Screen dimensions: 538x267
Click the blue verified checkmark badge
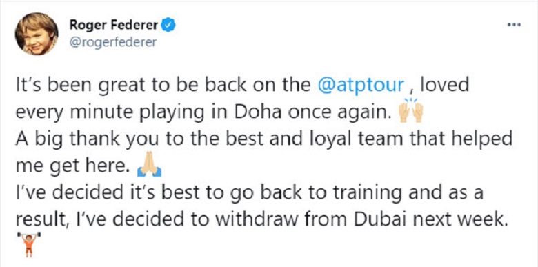click(x=168, y=25)
